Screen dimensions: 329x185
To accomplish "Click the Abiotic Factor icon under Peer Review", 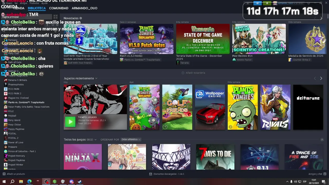I will pyautogui.click(x=234, y=60).
